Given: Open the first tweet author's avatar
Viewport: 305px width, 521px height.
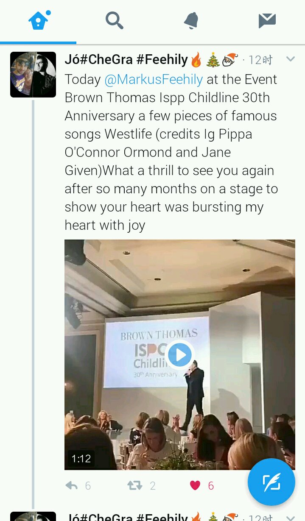Looking at the screenshot, I should pos(33,75).
